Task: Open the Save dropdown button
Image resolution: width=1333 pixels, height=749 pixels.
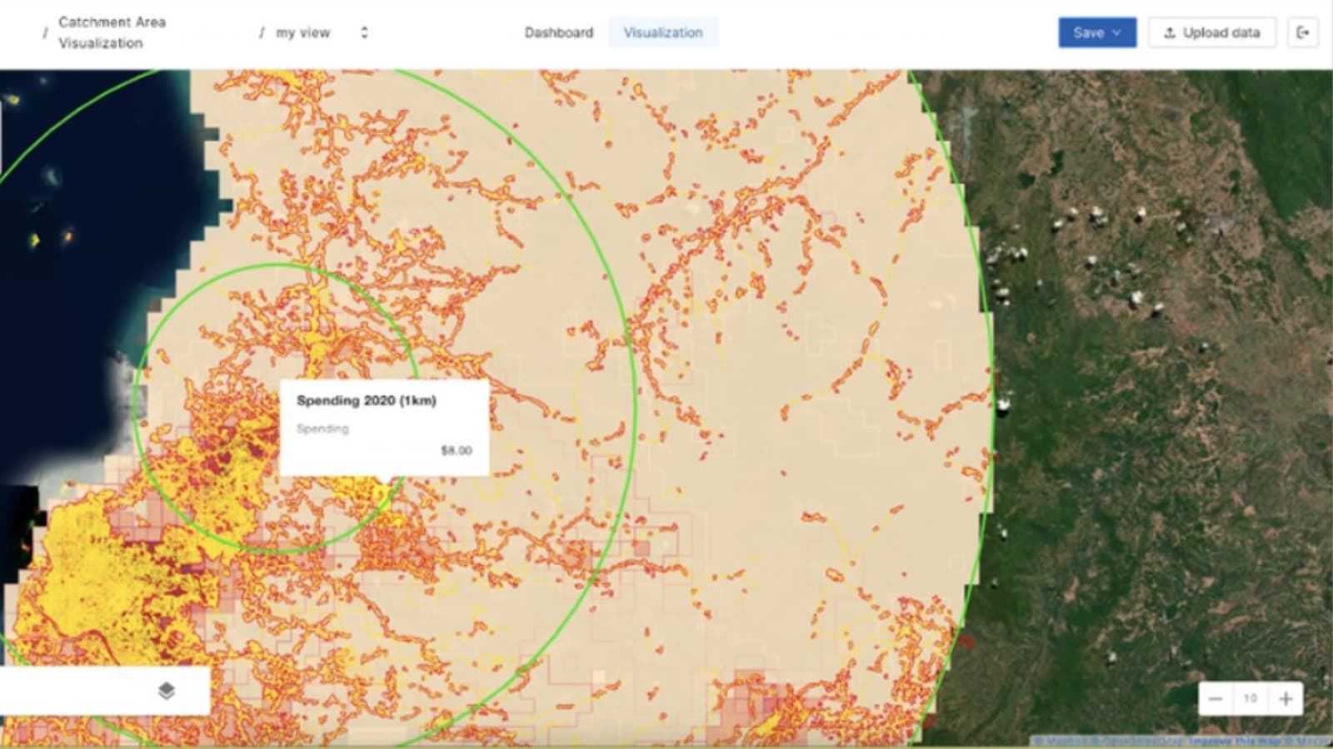Action: pyautogui.click(x=1097, y=32)
